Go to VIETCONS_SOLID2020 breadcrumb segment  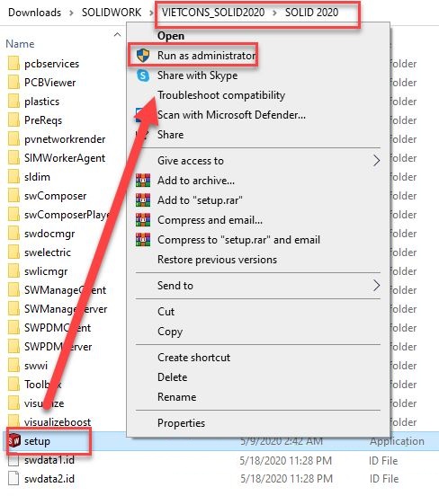213,13
